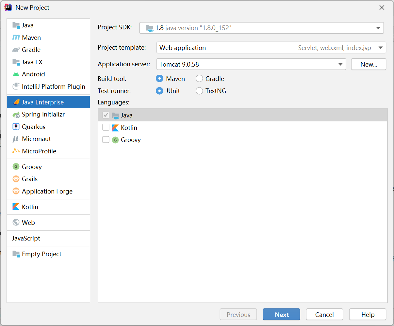Click the MicroProfile icon
Screen dimensions: 394x326
[16, 151]
